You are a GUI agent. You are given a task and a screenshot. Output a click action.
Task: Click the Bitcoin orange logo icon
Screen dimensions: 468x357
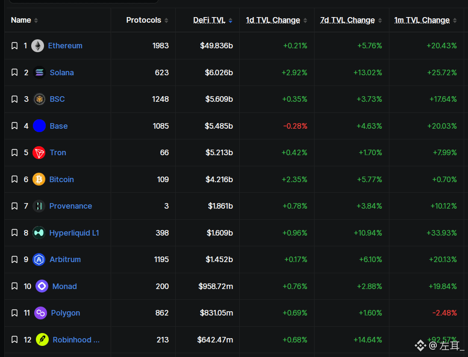pyautogui.click(x=39, y=180)
